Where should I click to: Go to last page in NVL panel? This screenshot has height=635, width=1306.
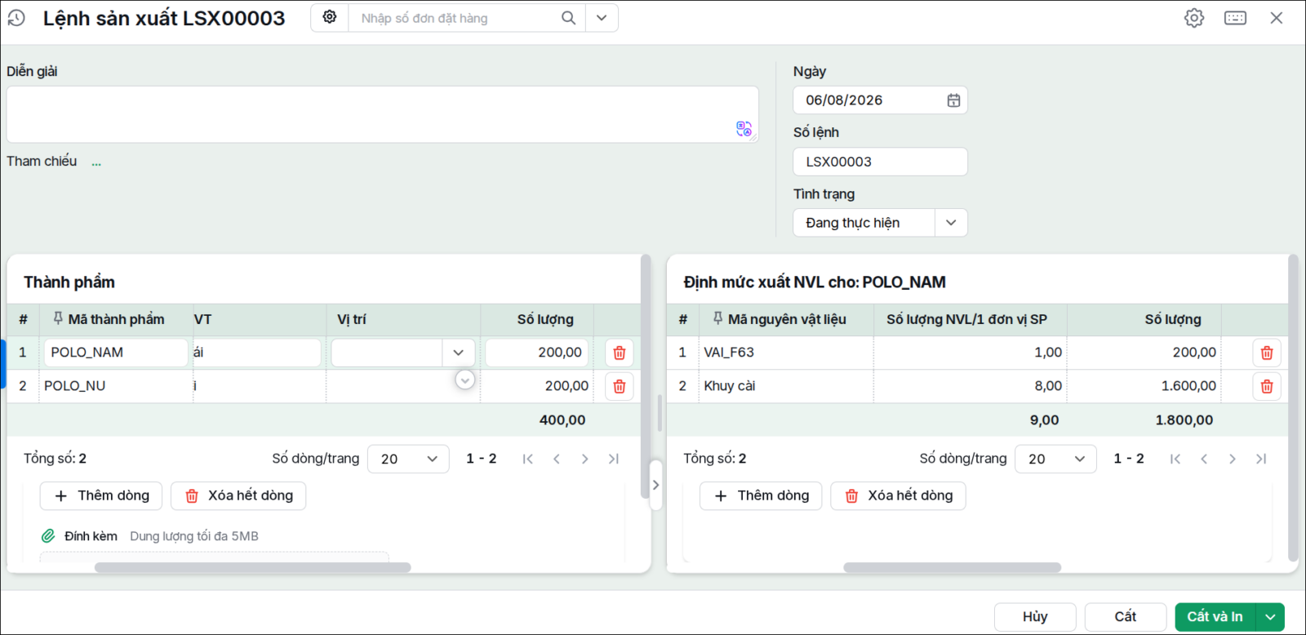point(1261,459)
